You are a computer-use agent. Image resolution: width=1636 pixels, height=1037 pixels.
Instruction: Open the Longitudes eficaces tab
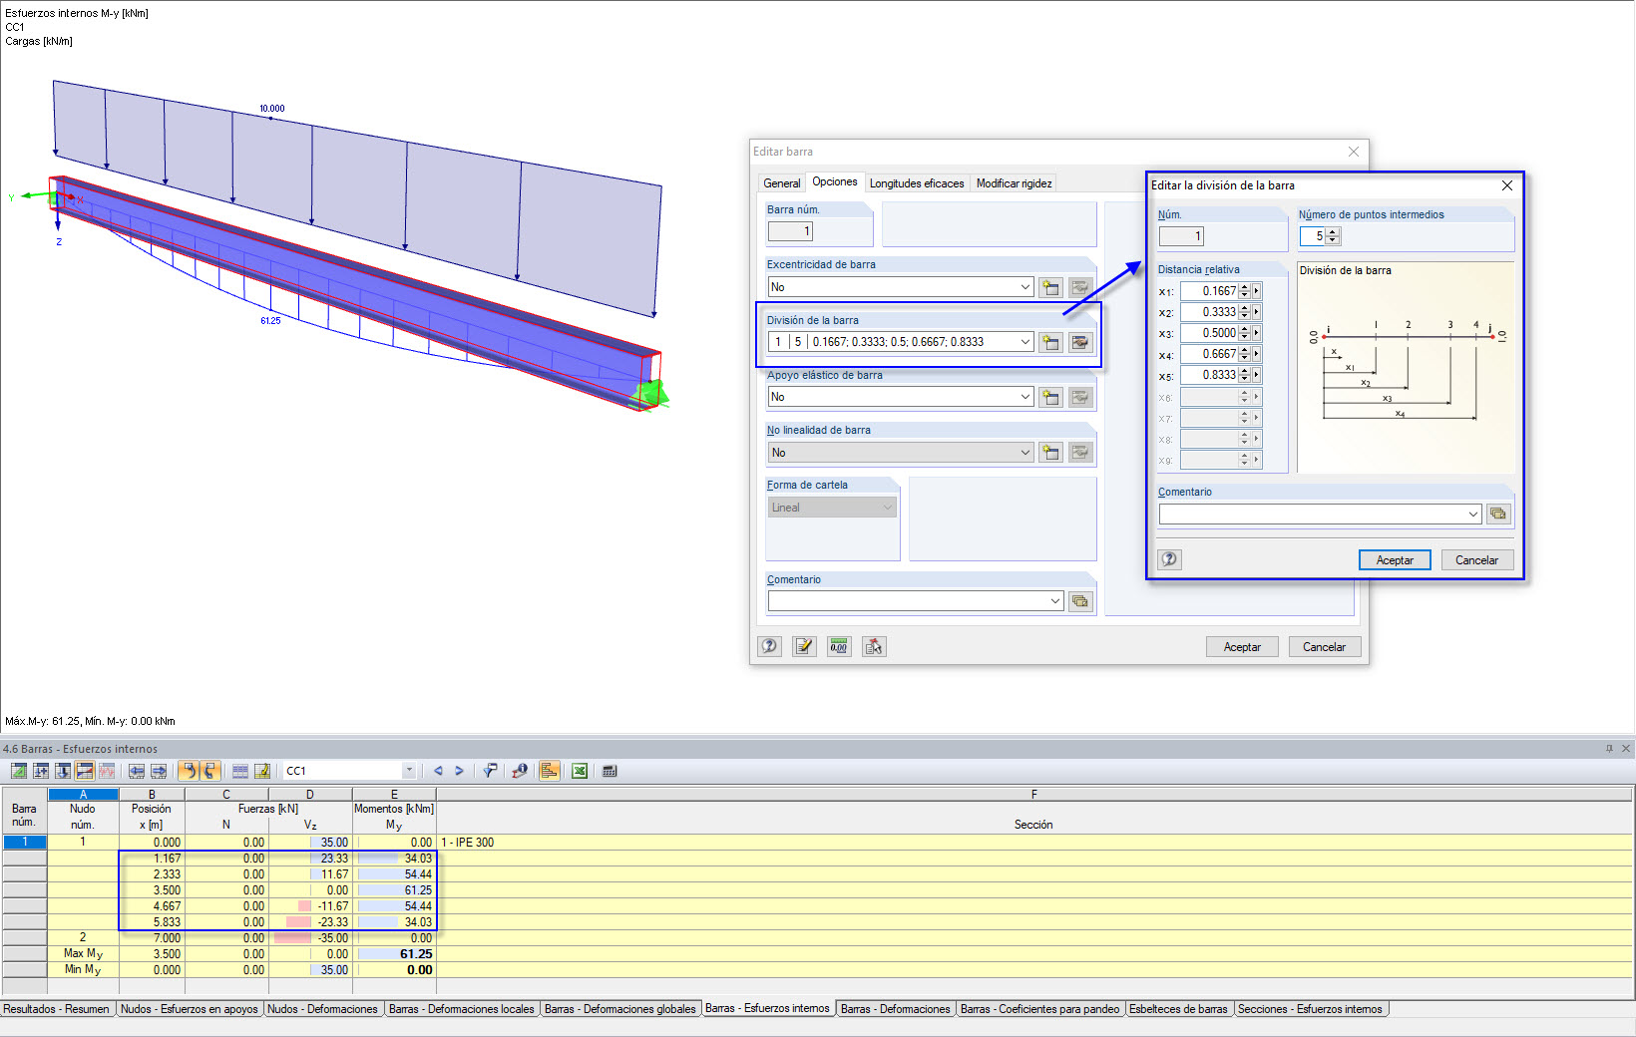tap(917, 183)
